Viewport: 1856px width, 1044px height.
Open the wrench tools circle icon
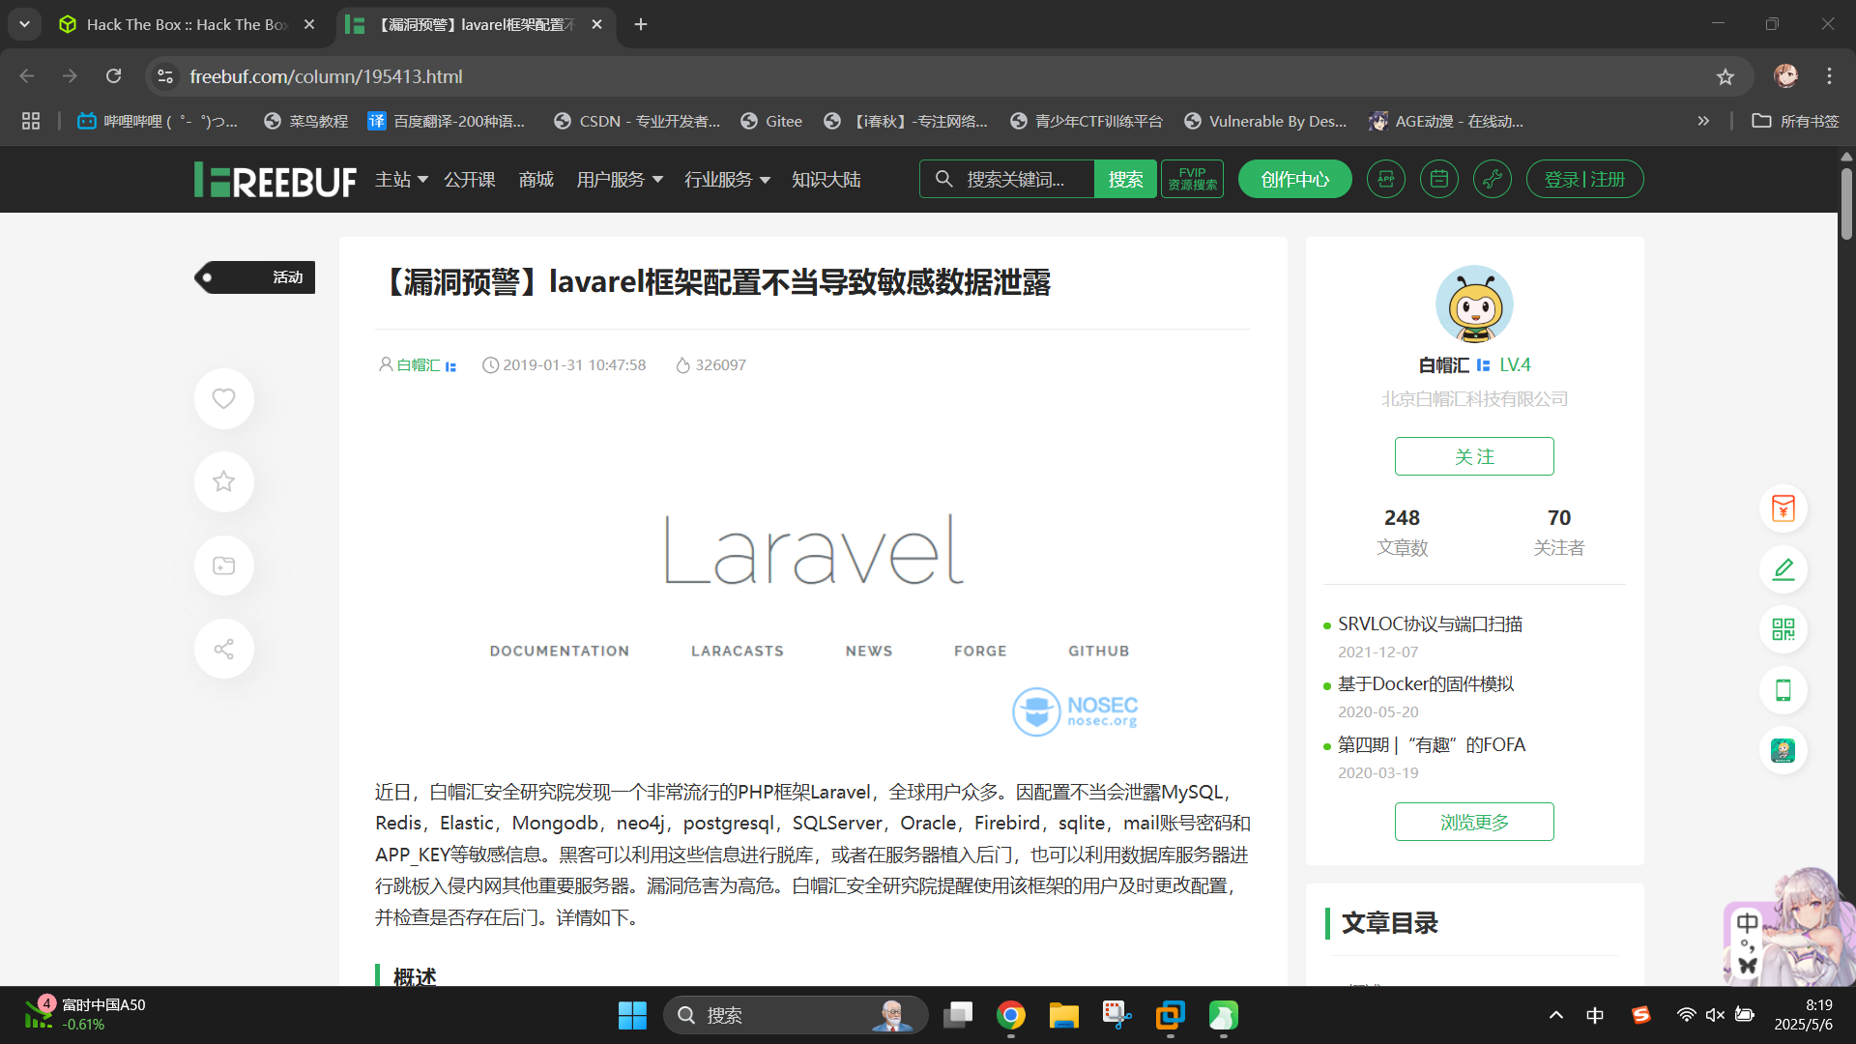pos(1492,179)
